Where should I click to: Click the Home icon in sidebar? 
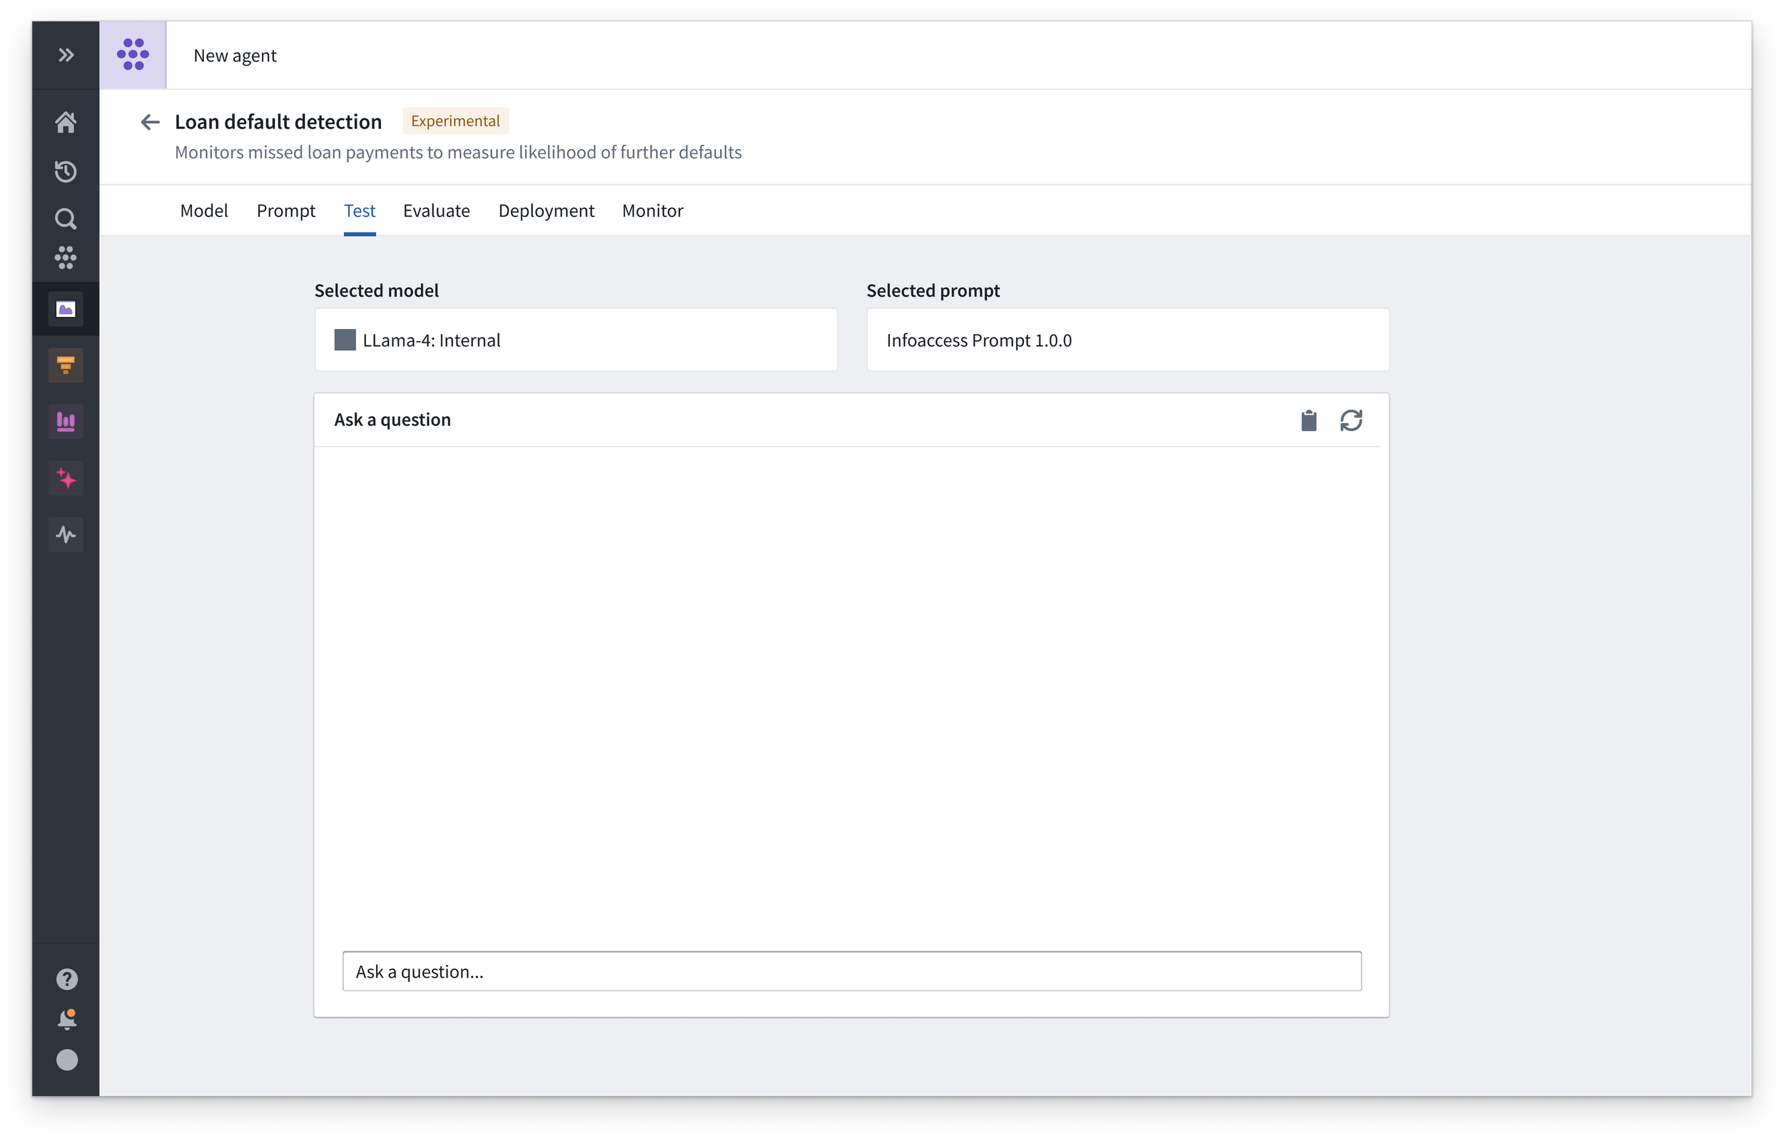[x=66, y=122]
